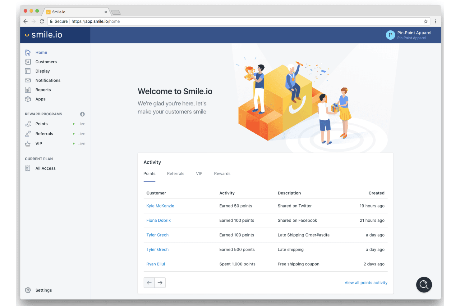460x306 pixels.
Task: Open the search help bubble
Action: tap(424, 285)
